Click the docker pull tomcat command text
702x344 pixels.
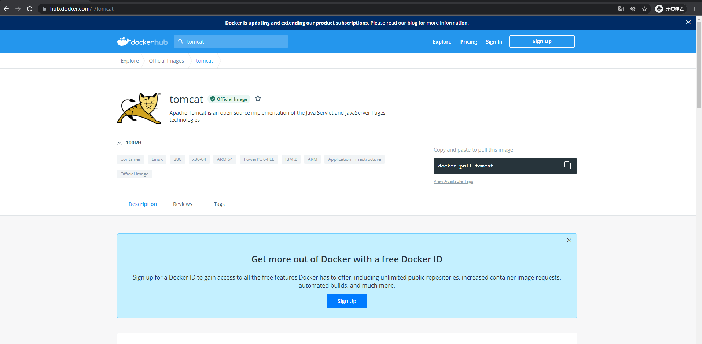click(466, 166)
